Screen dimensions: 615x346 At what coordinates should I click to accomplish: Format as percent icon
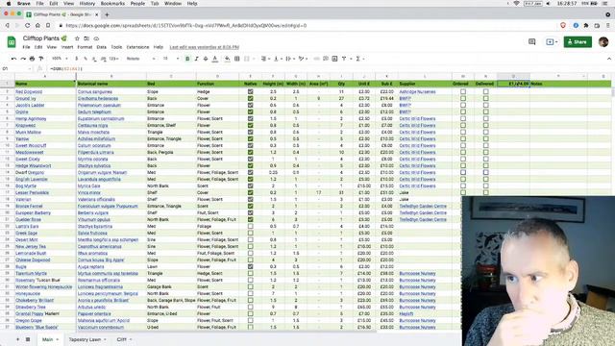click(x=86, y=59)
